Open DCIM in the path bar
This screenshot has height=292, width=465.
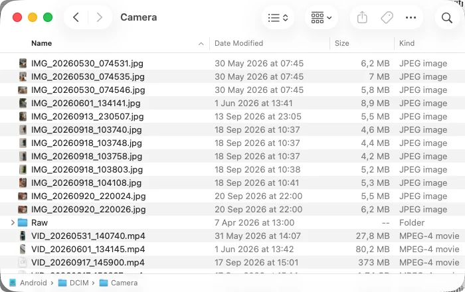(74, 283)
